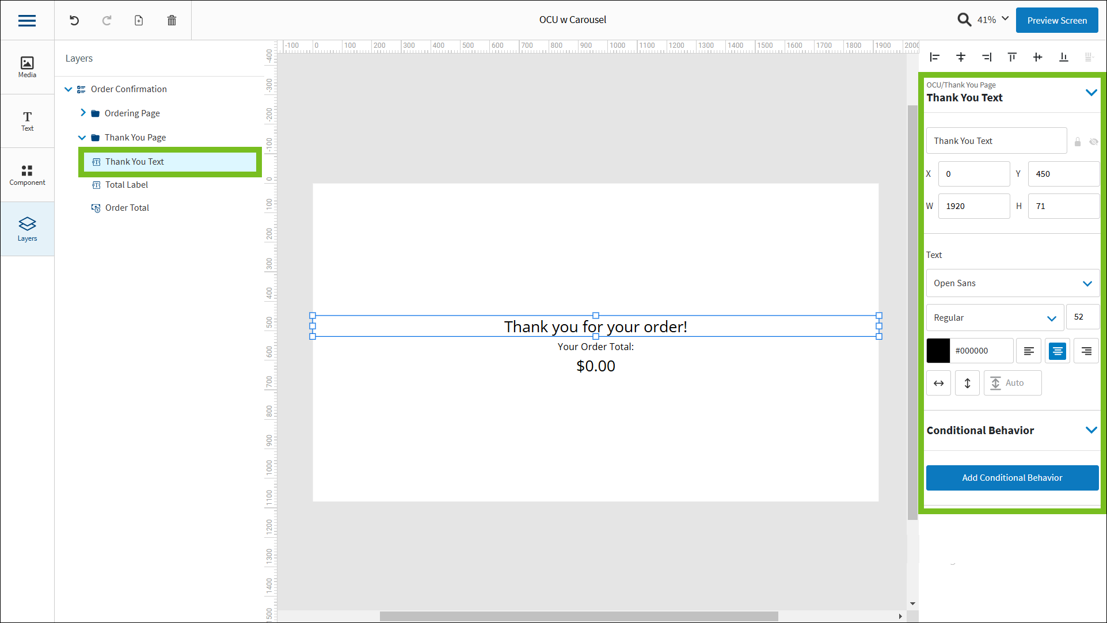Expand the Ordering Page folder
1107x623 pixels.
[83, 113]
